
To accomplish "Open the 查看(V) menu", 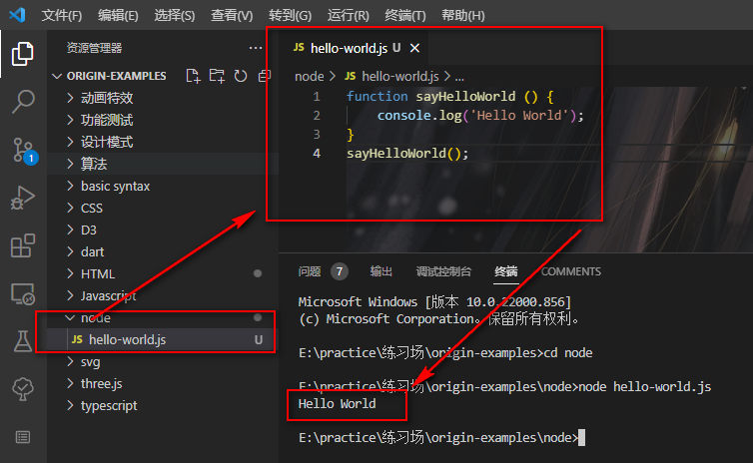I will tap(232, 15).
